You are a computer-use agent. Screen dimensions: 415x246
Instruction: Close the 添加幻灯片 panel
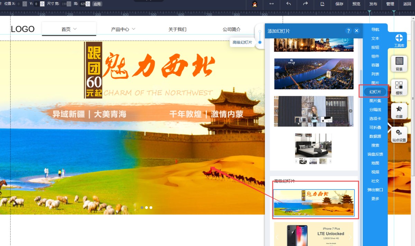[357, 31]
